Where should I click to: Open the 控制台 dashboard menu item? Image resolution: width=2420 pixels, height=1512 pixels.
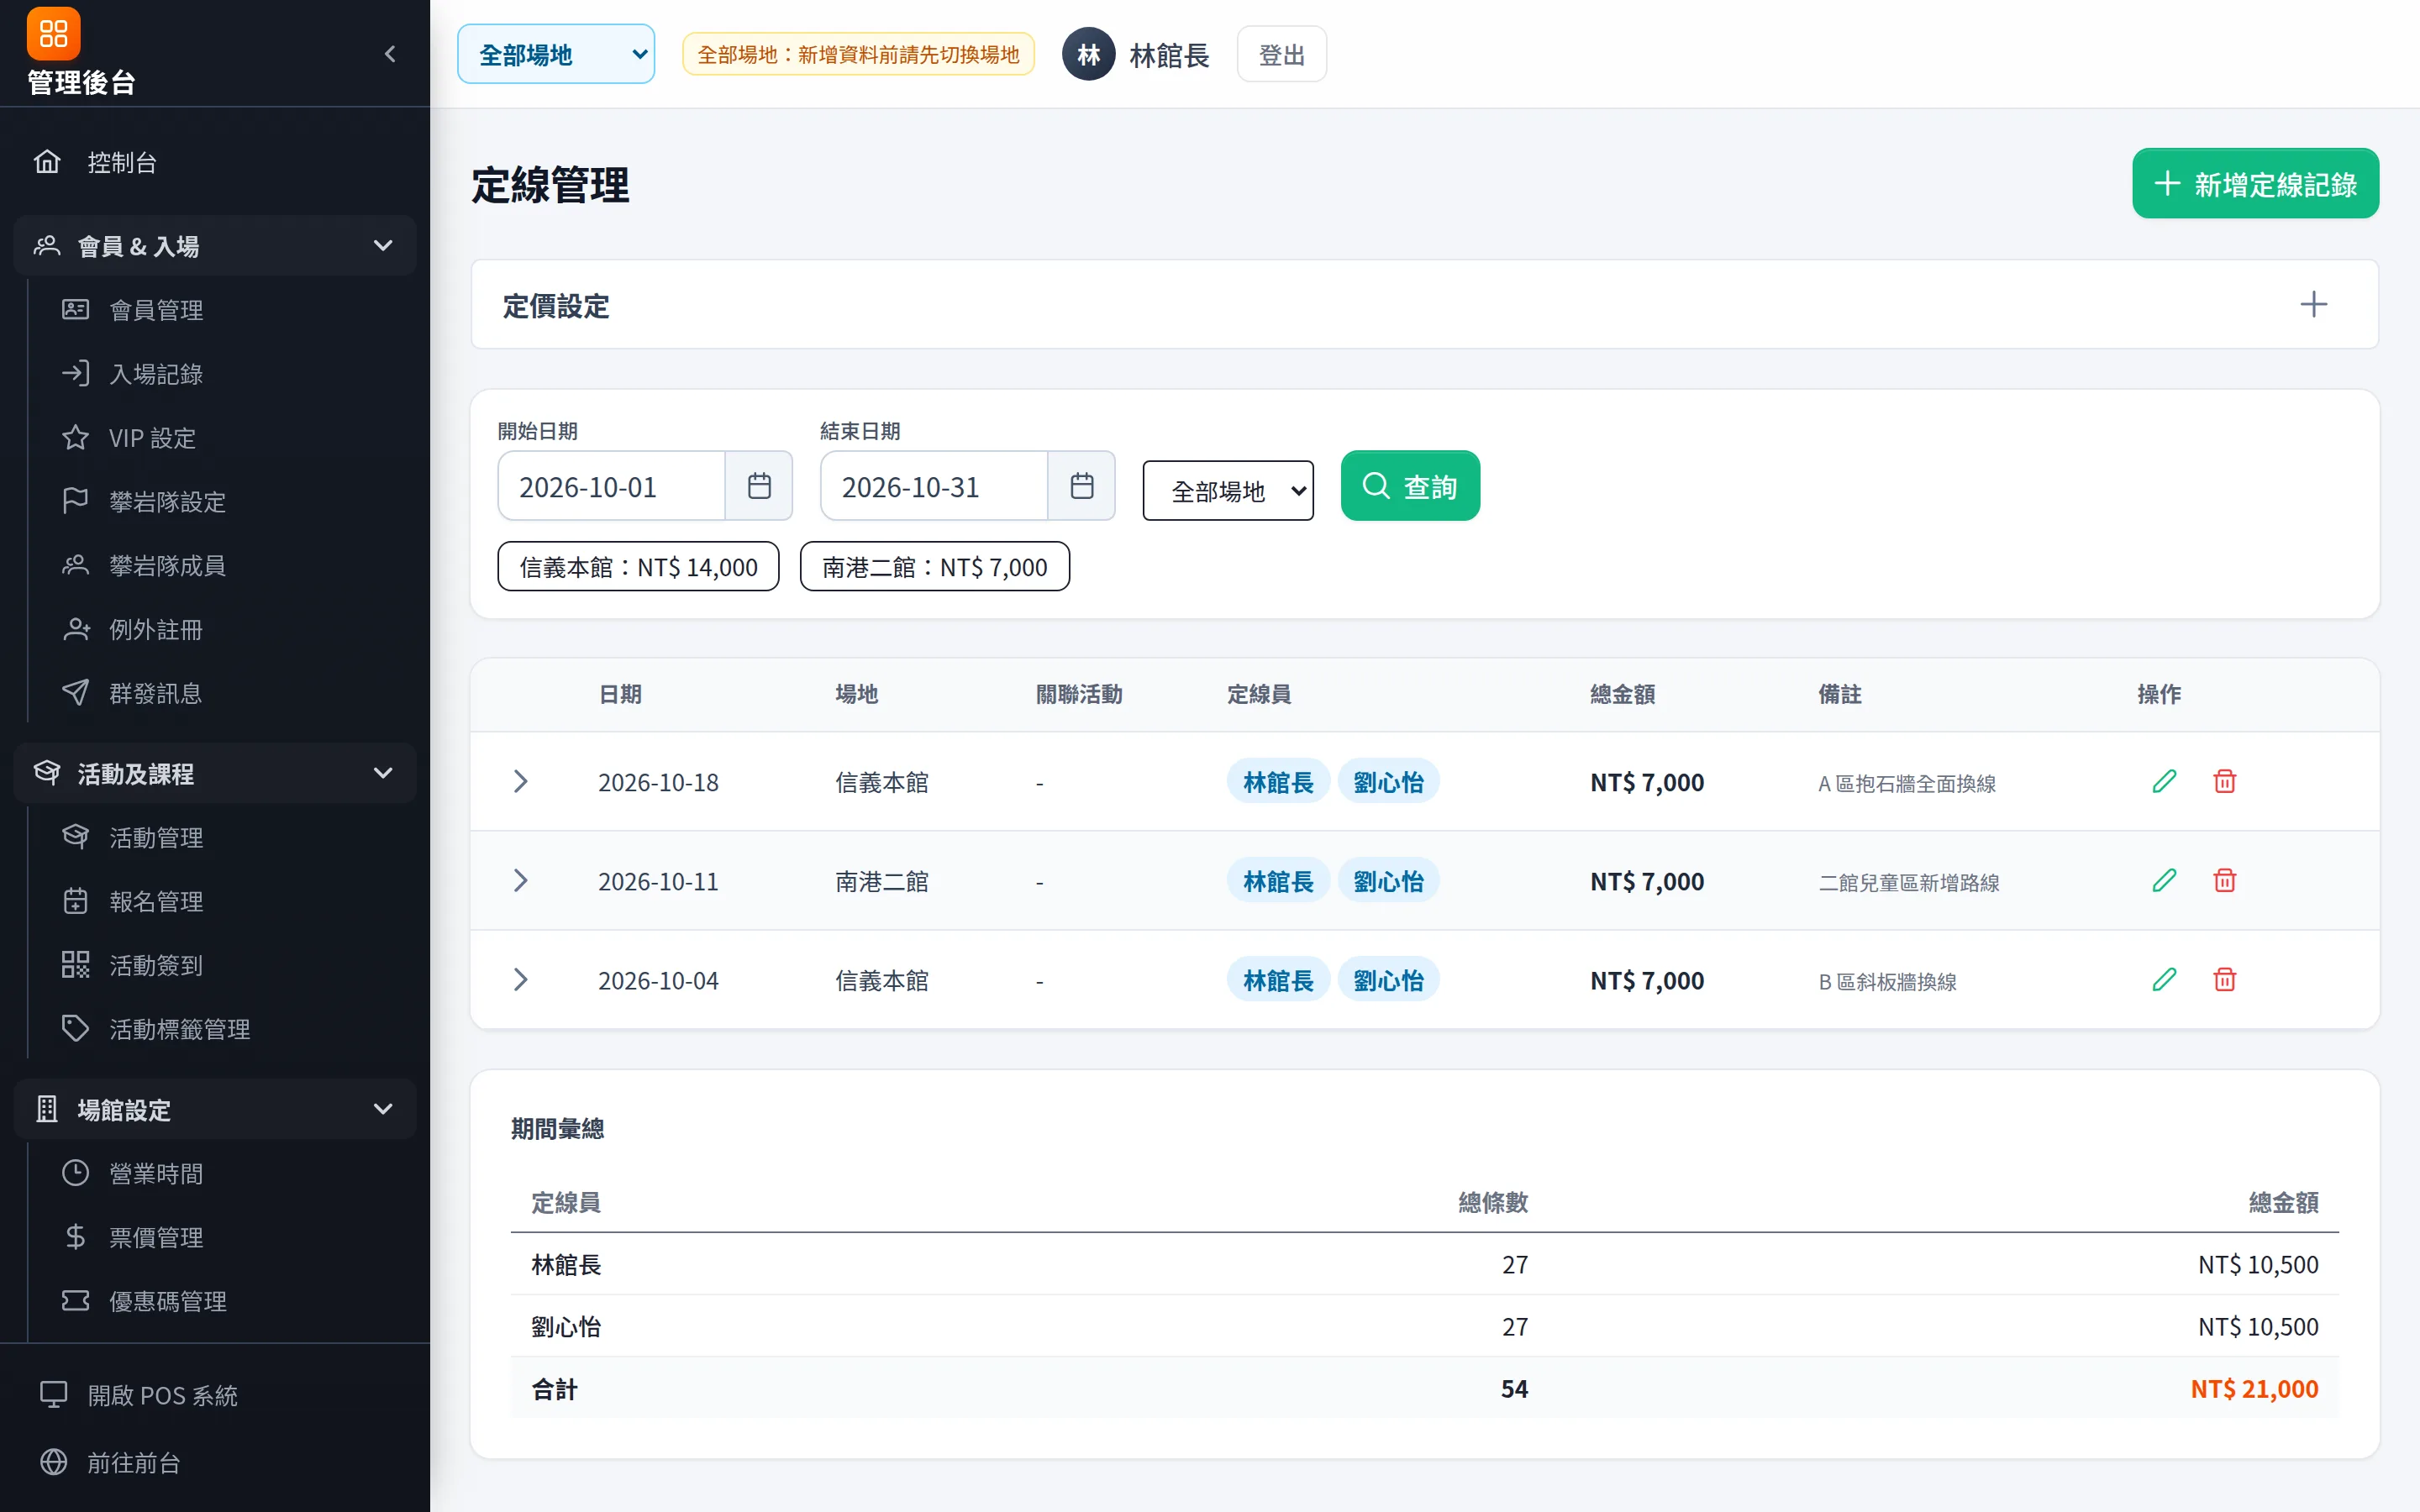pos(215,162)
